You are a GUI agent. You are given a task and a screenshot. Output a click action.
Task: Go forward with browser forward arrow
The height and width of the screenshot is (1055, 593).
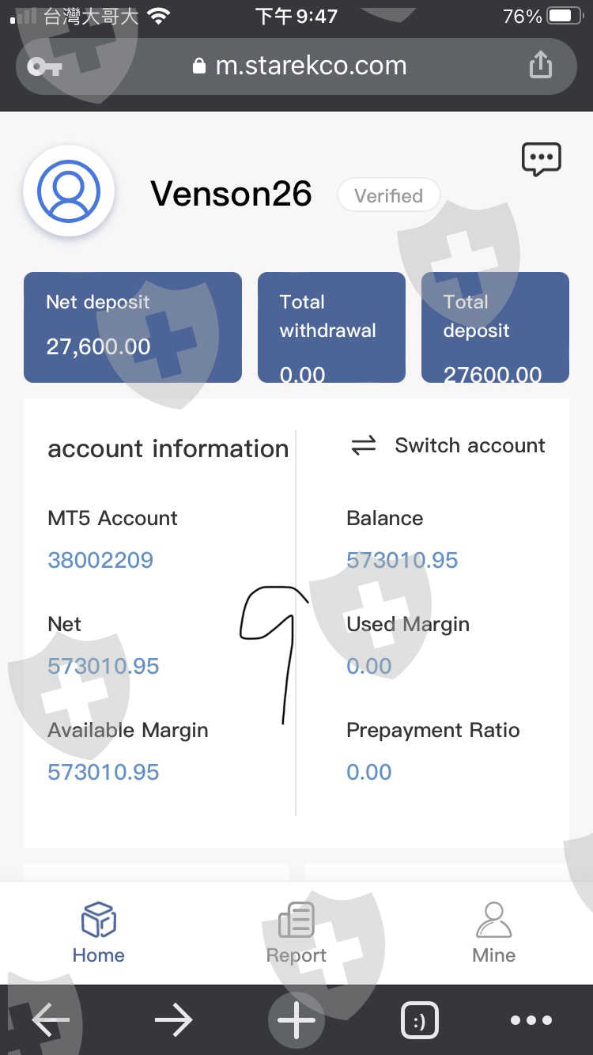(173, 1021)
